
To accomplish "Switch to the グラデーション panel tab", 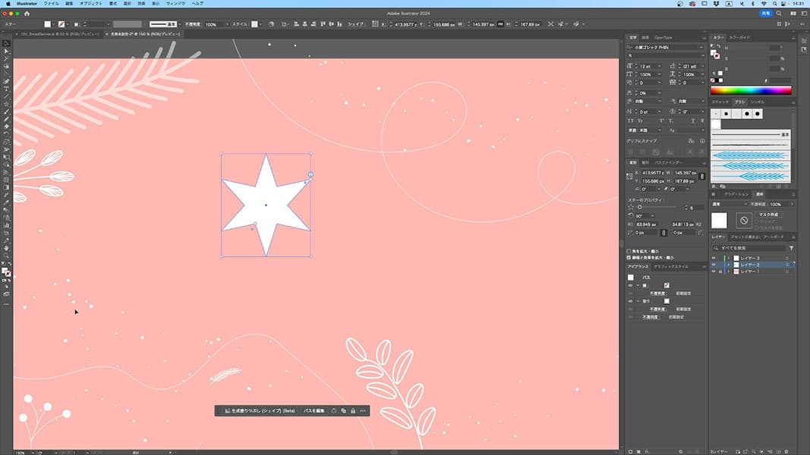I will pos(735,194).
